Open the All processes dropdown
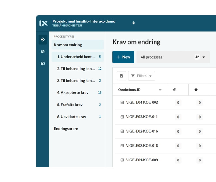The height and width of the screenshot is (182, 216). 204,57
